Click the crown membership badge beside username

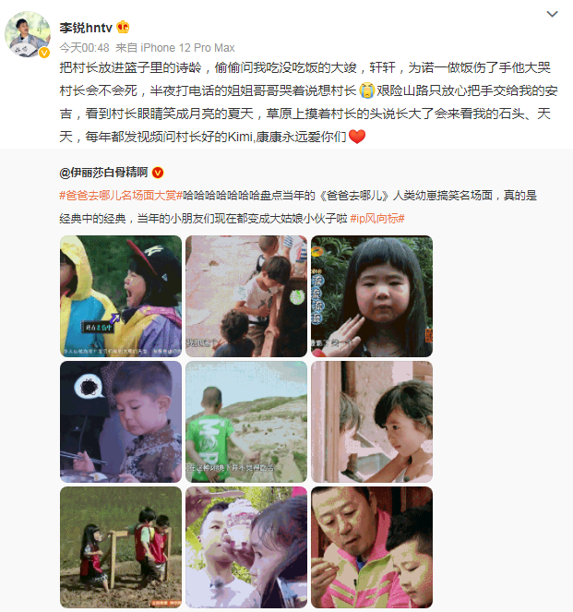point(123,27)
